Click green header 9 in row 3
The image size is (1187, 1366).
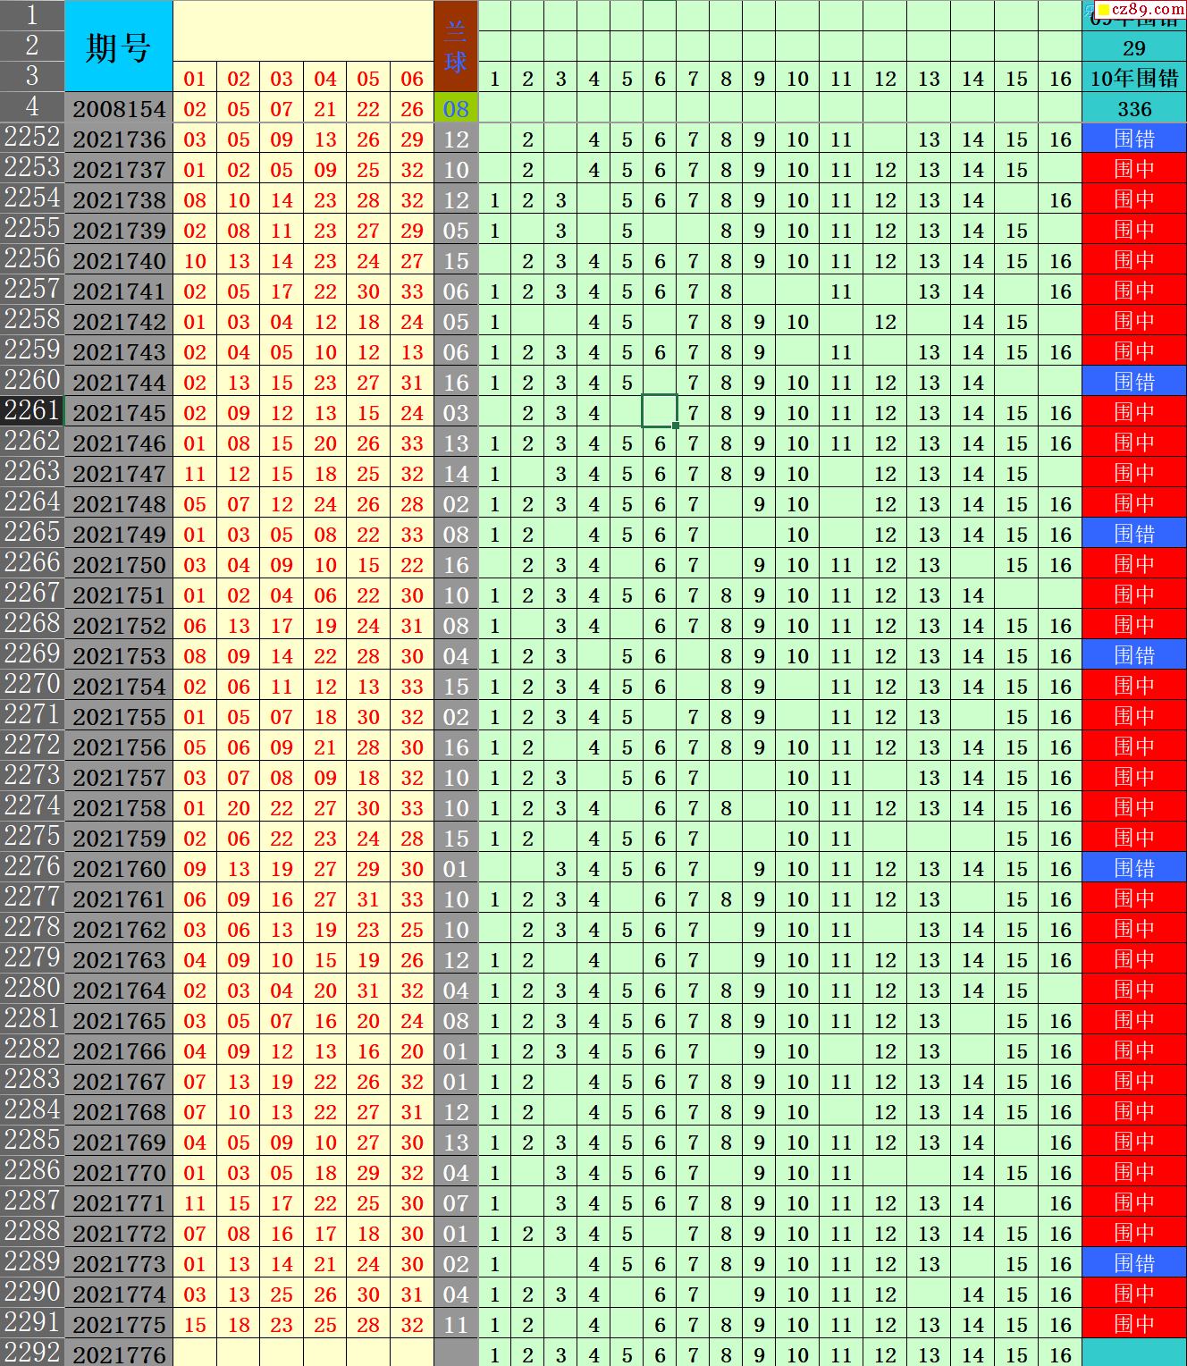759,78
